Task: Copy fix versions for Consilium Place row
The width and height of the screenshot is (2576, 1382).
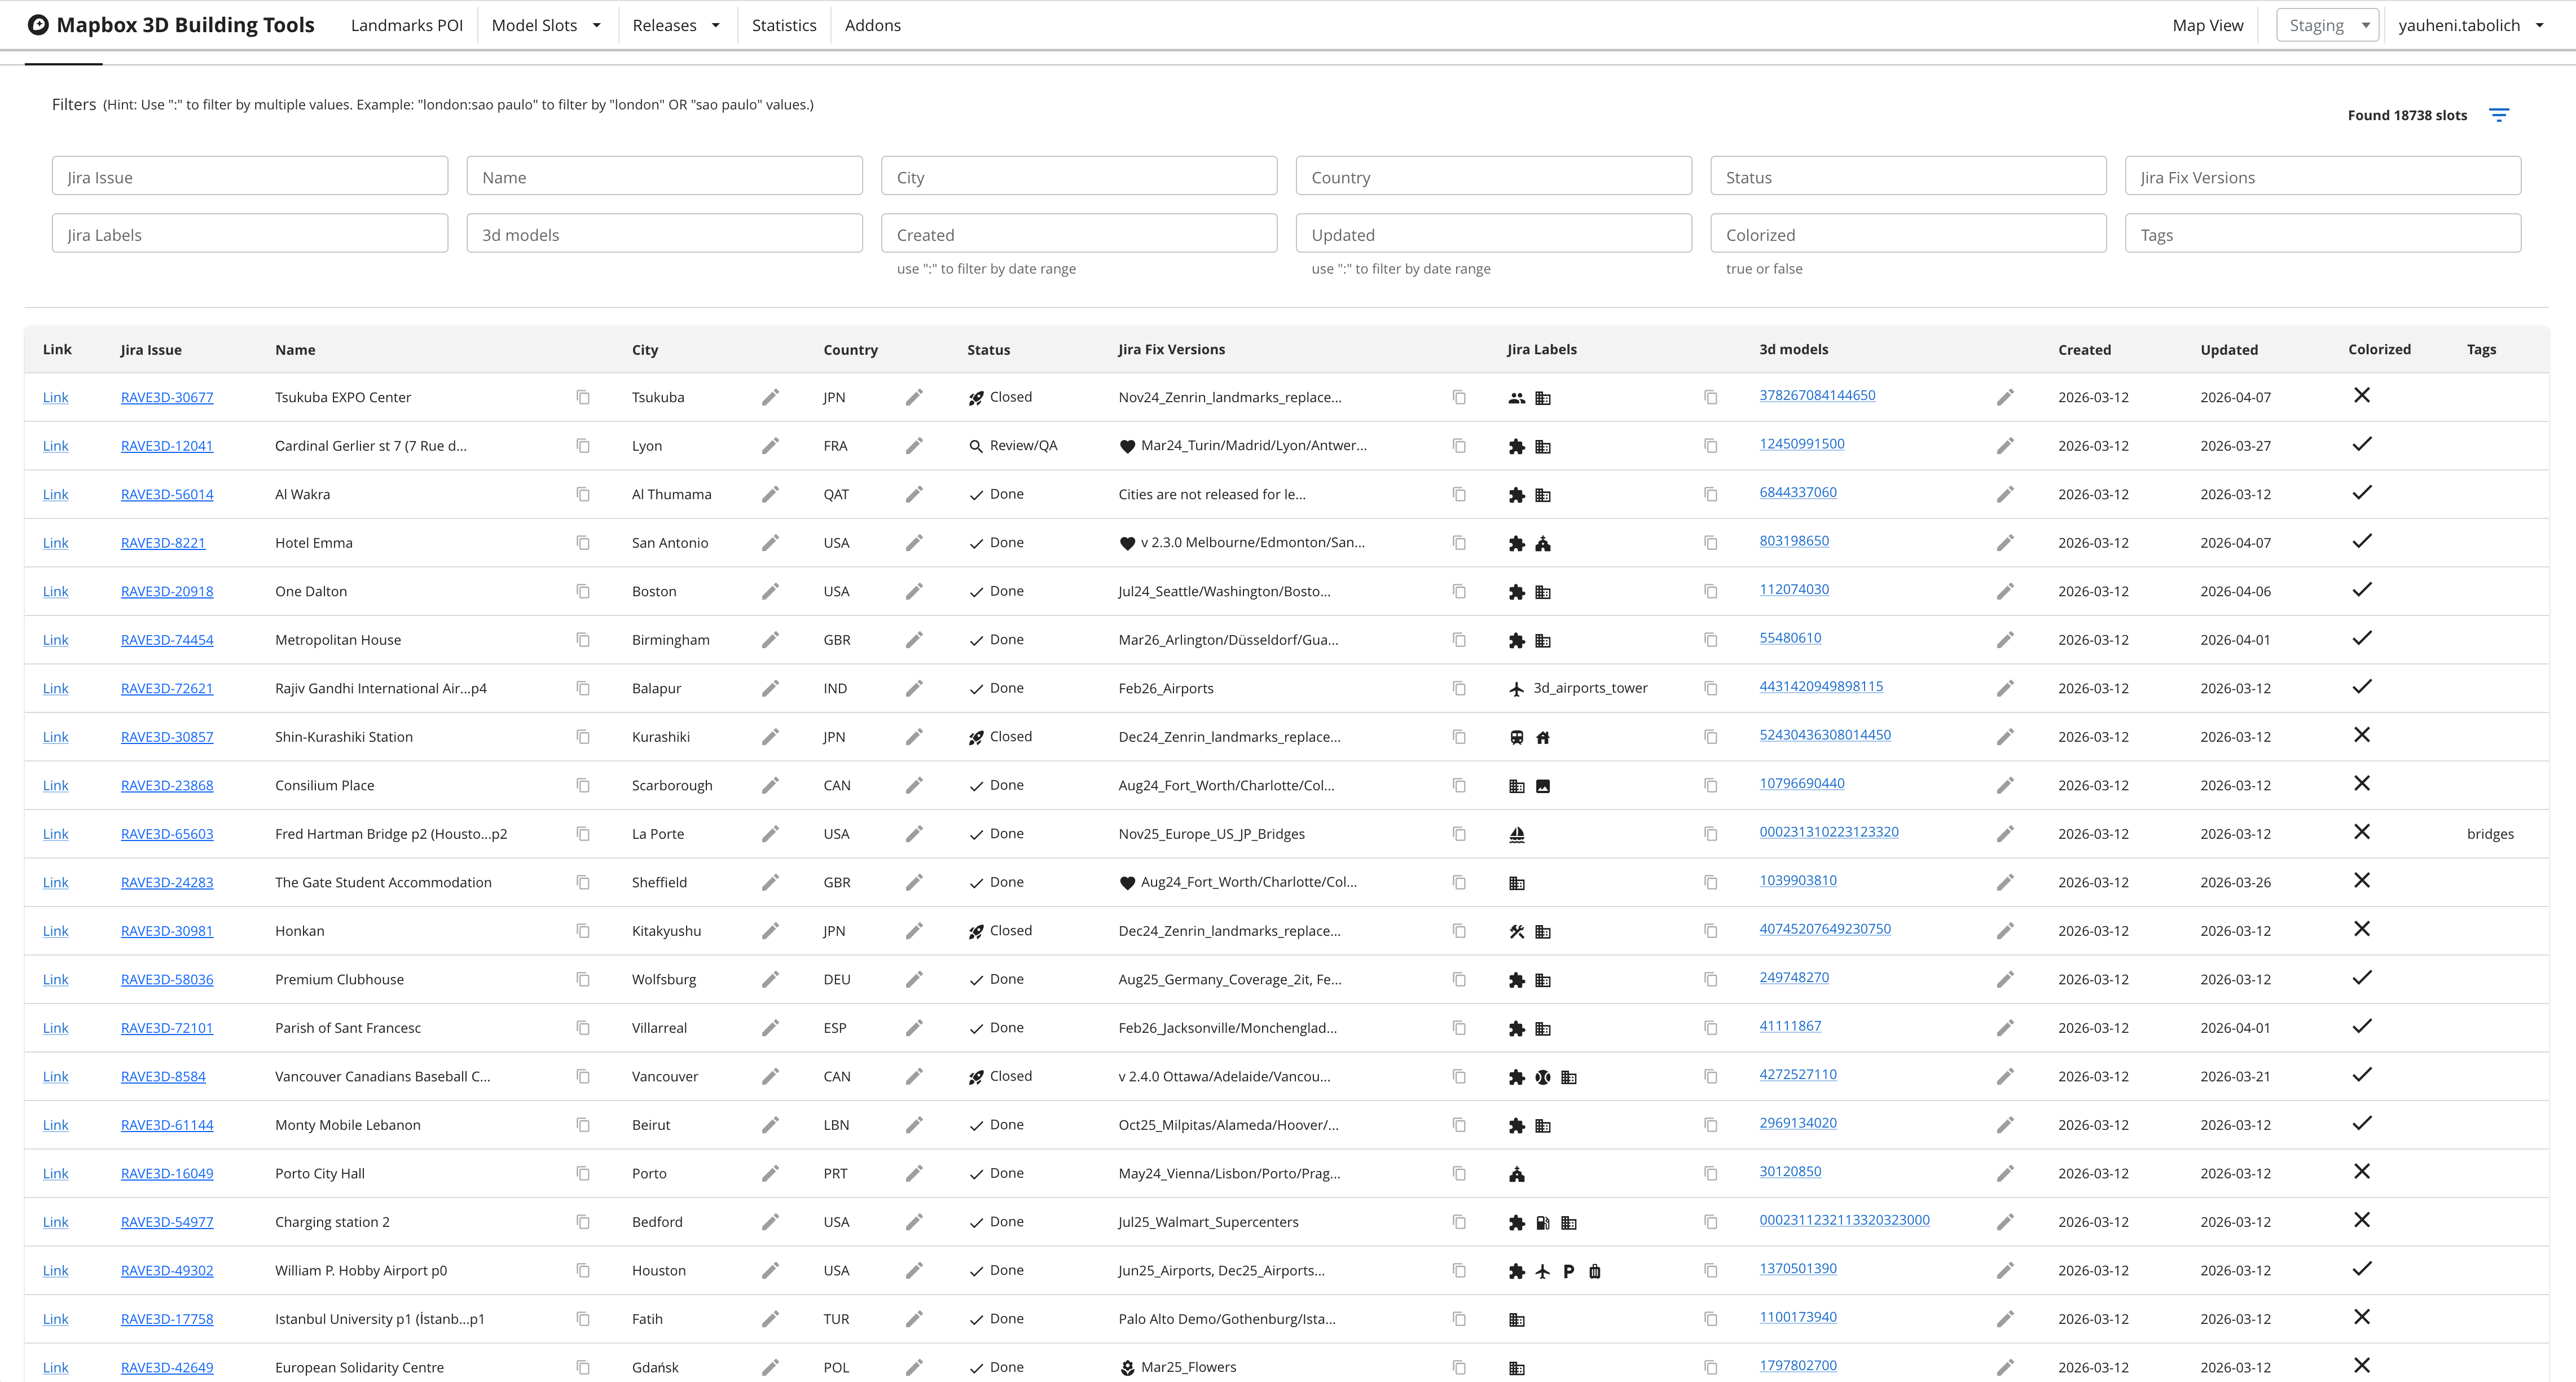Action: click(1459, 785)
